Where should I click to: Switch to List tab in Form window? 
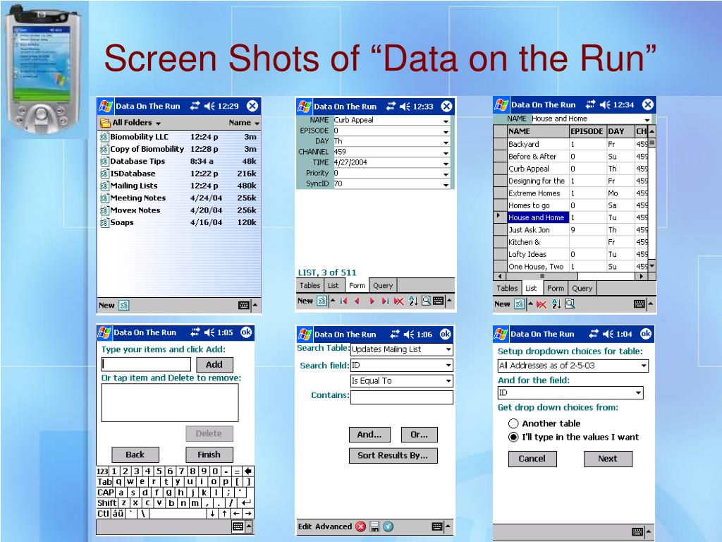click(334, 285)
